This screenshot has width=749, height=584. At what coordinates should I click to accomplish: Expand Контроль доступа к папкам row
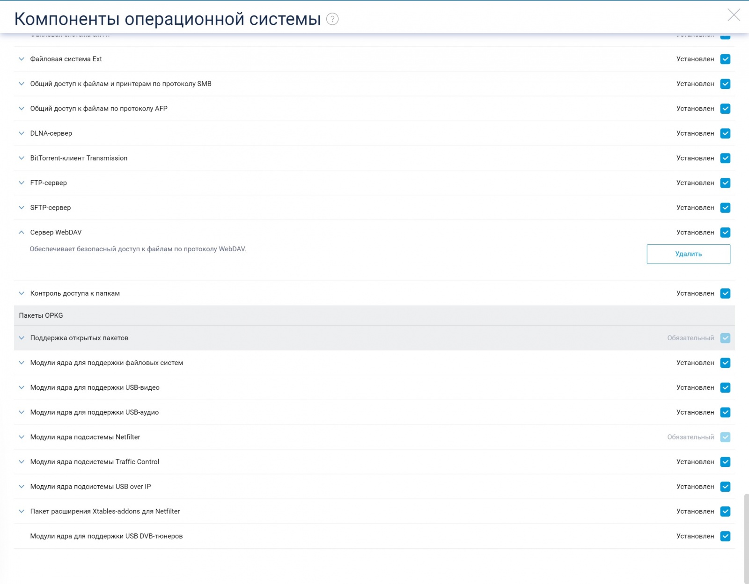22,293
